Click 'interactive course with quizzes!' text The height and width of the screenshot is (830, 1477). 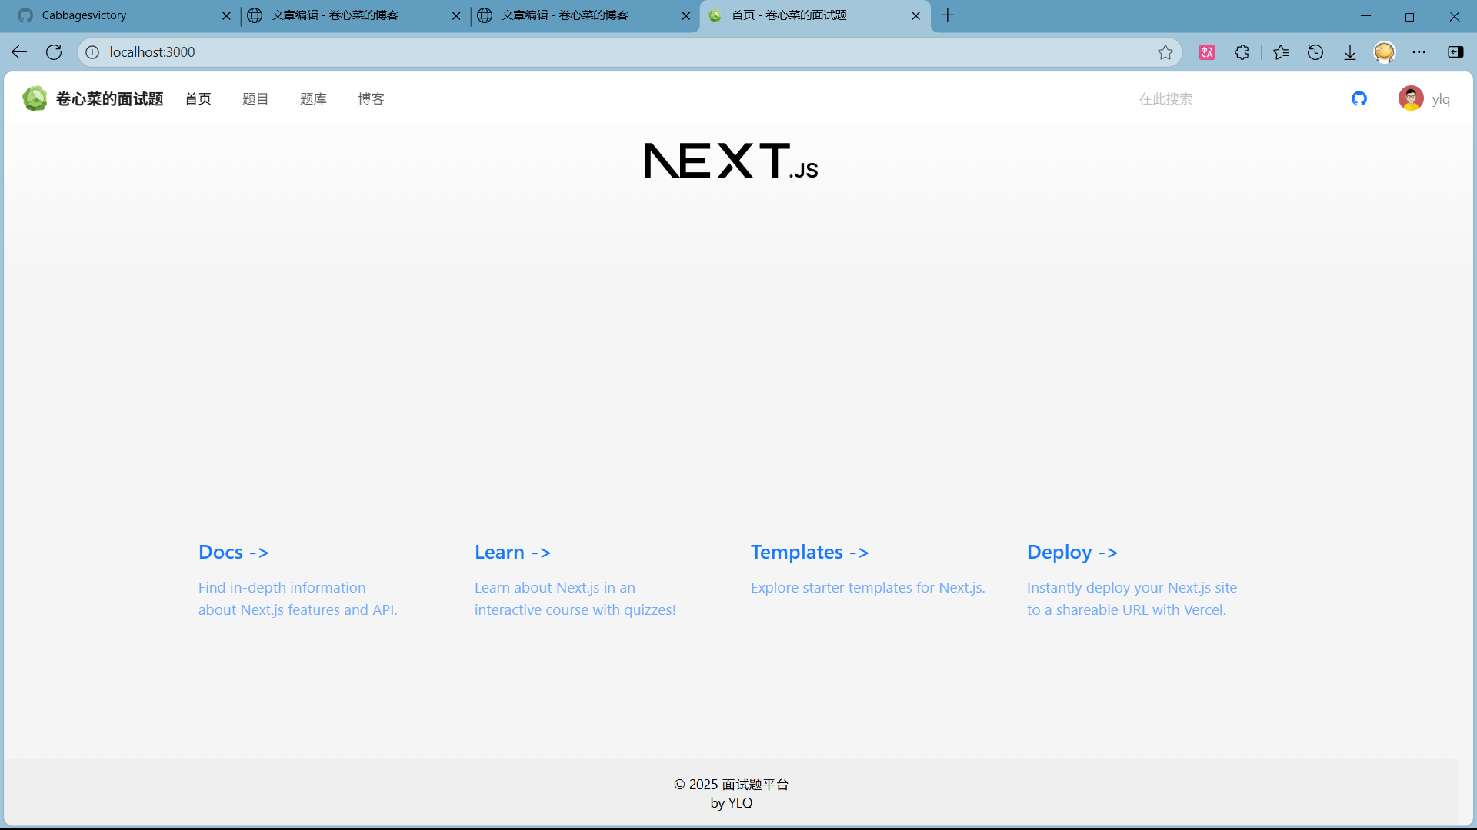pyautogui.click(x=575, y=609)
